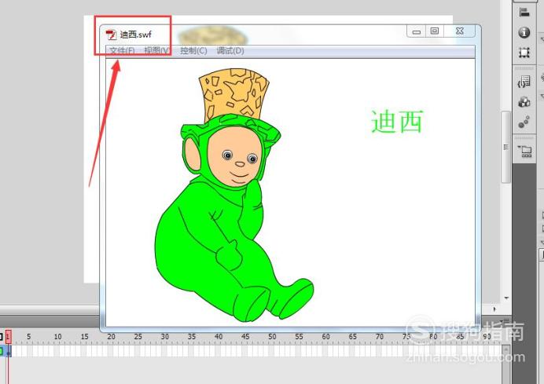Screen dimensions: 544x384
Task: Open the Transform panel icon
Action: pyautogui.click(x=524, y=53)
